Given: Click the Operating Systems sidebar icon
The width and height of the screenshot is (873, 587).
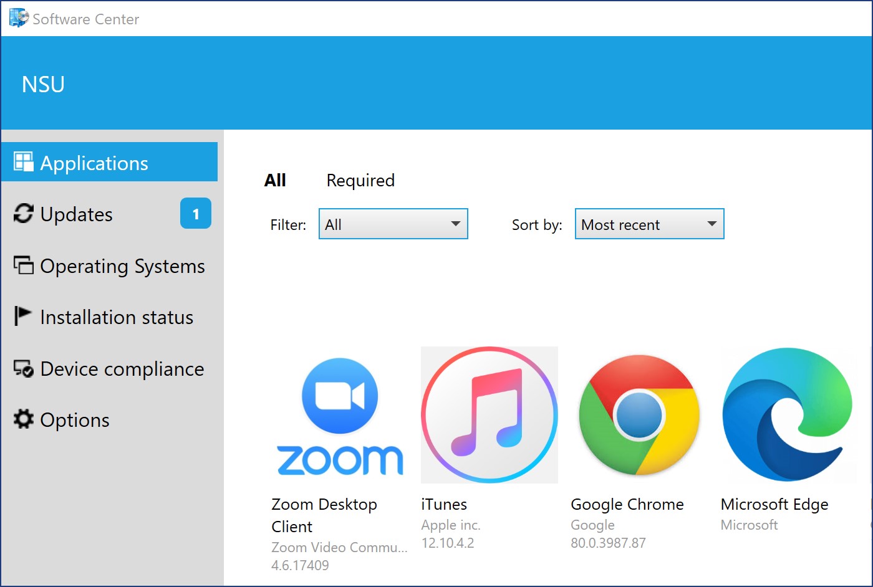Looking at the screenshot, I should tap(23, 265).
